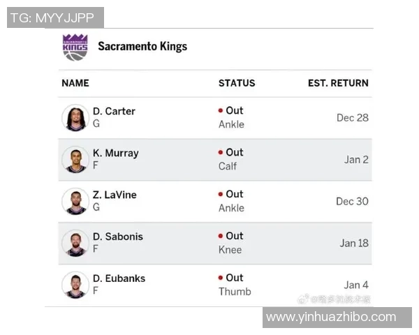The image size is (419, 335).
Task: Open the D. Carter player link
Action: pyautogui.click(x=114, y=111)
